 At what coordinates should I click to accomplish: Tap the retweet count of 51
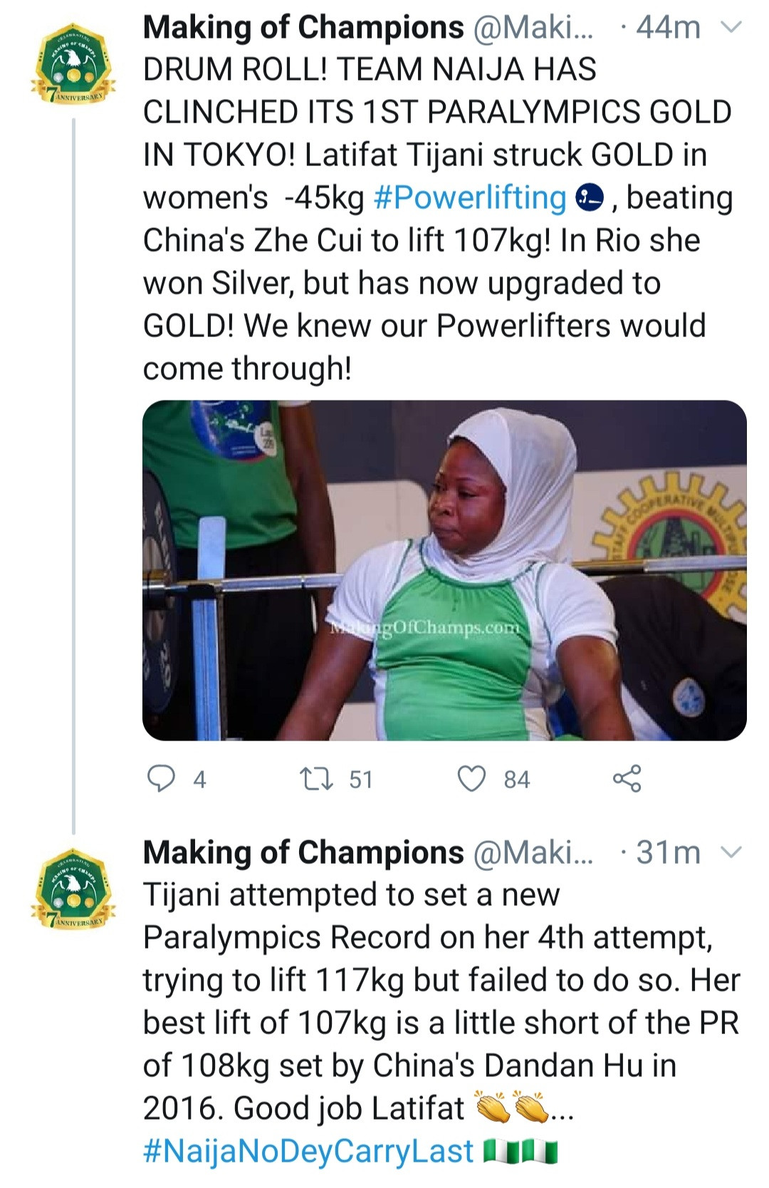[x=361, y=780]
